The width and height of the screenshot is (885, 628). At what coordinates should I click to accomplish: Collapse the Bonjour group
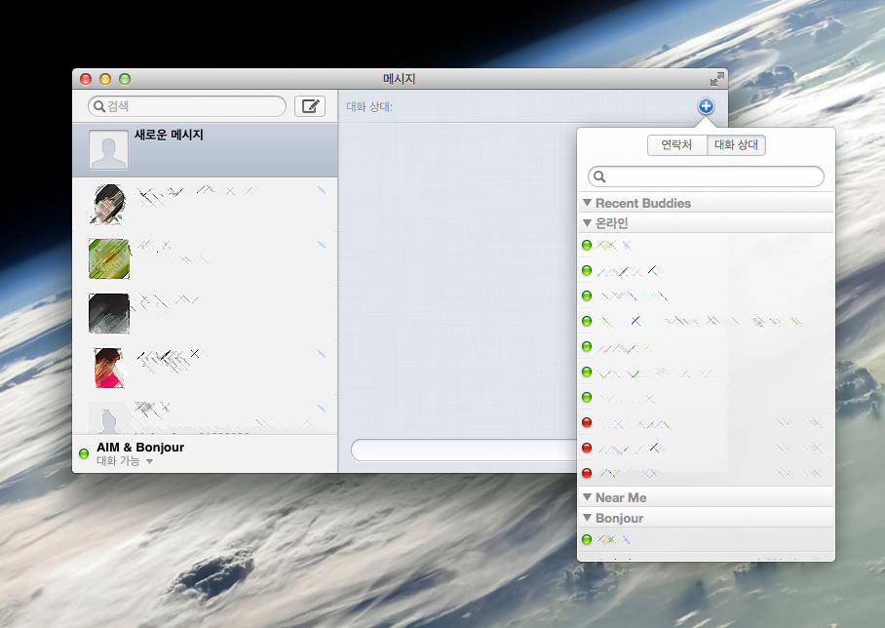[587, 518]
